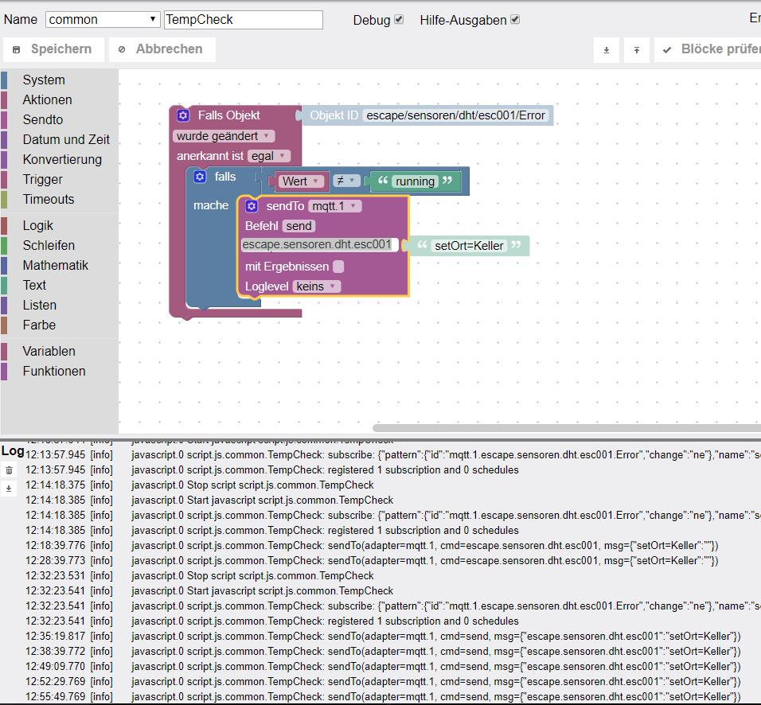The image size is (761, 705).
Task: Click the Speichern button
Action: pos(53,49)
